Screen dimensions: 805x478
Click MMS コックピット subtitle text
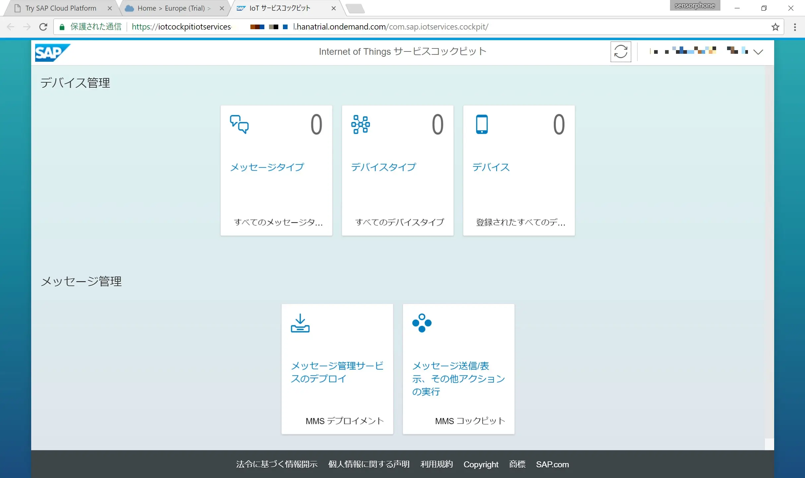(x=470, y=421)
